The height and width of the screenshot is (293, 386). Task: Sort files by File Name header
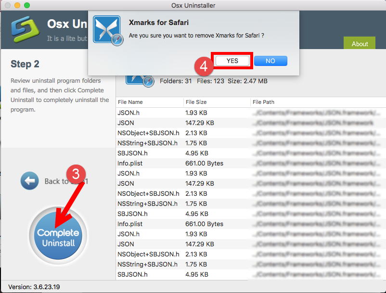[135, 102]
